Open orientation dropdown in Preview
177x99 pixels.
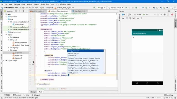click(129, 15)
